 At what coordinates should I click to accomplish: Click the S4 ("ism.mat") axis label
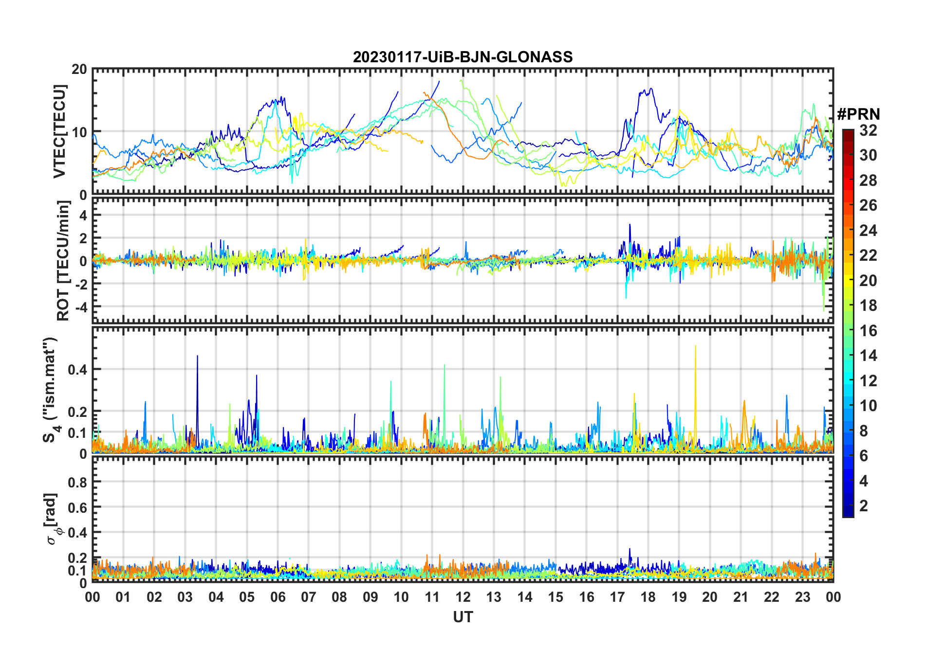pos(51,390)
